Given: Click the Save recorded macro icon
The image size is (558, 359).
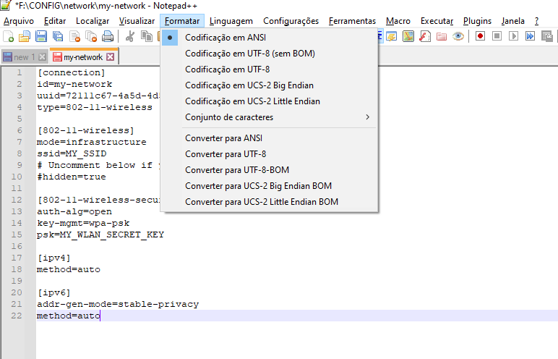Looking at the screenshot, I should coord(546,36).
